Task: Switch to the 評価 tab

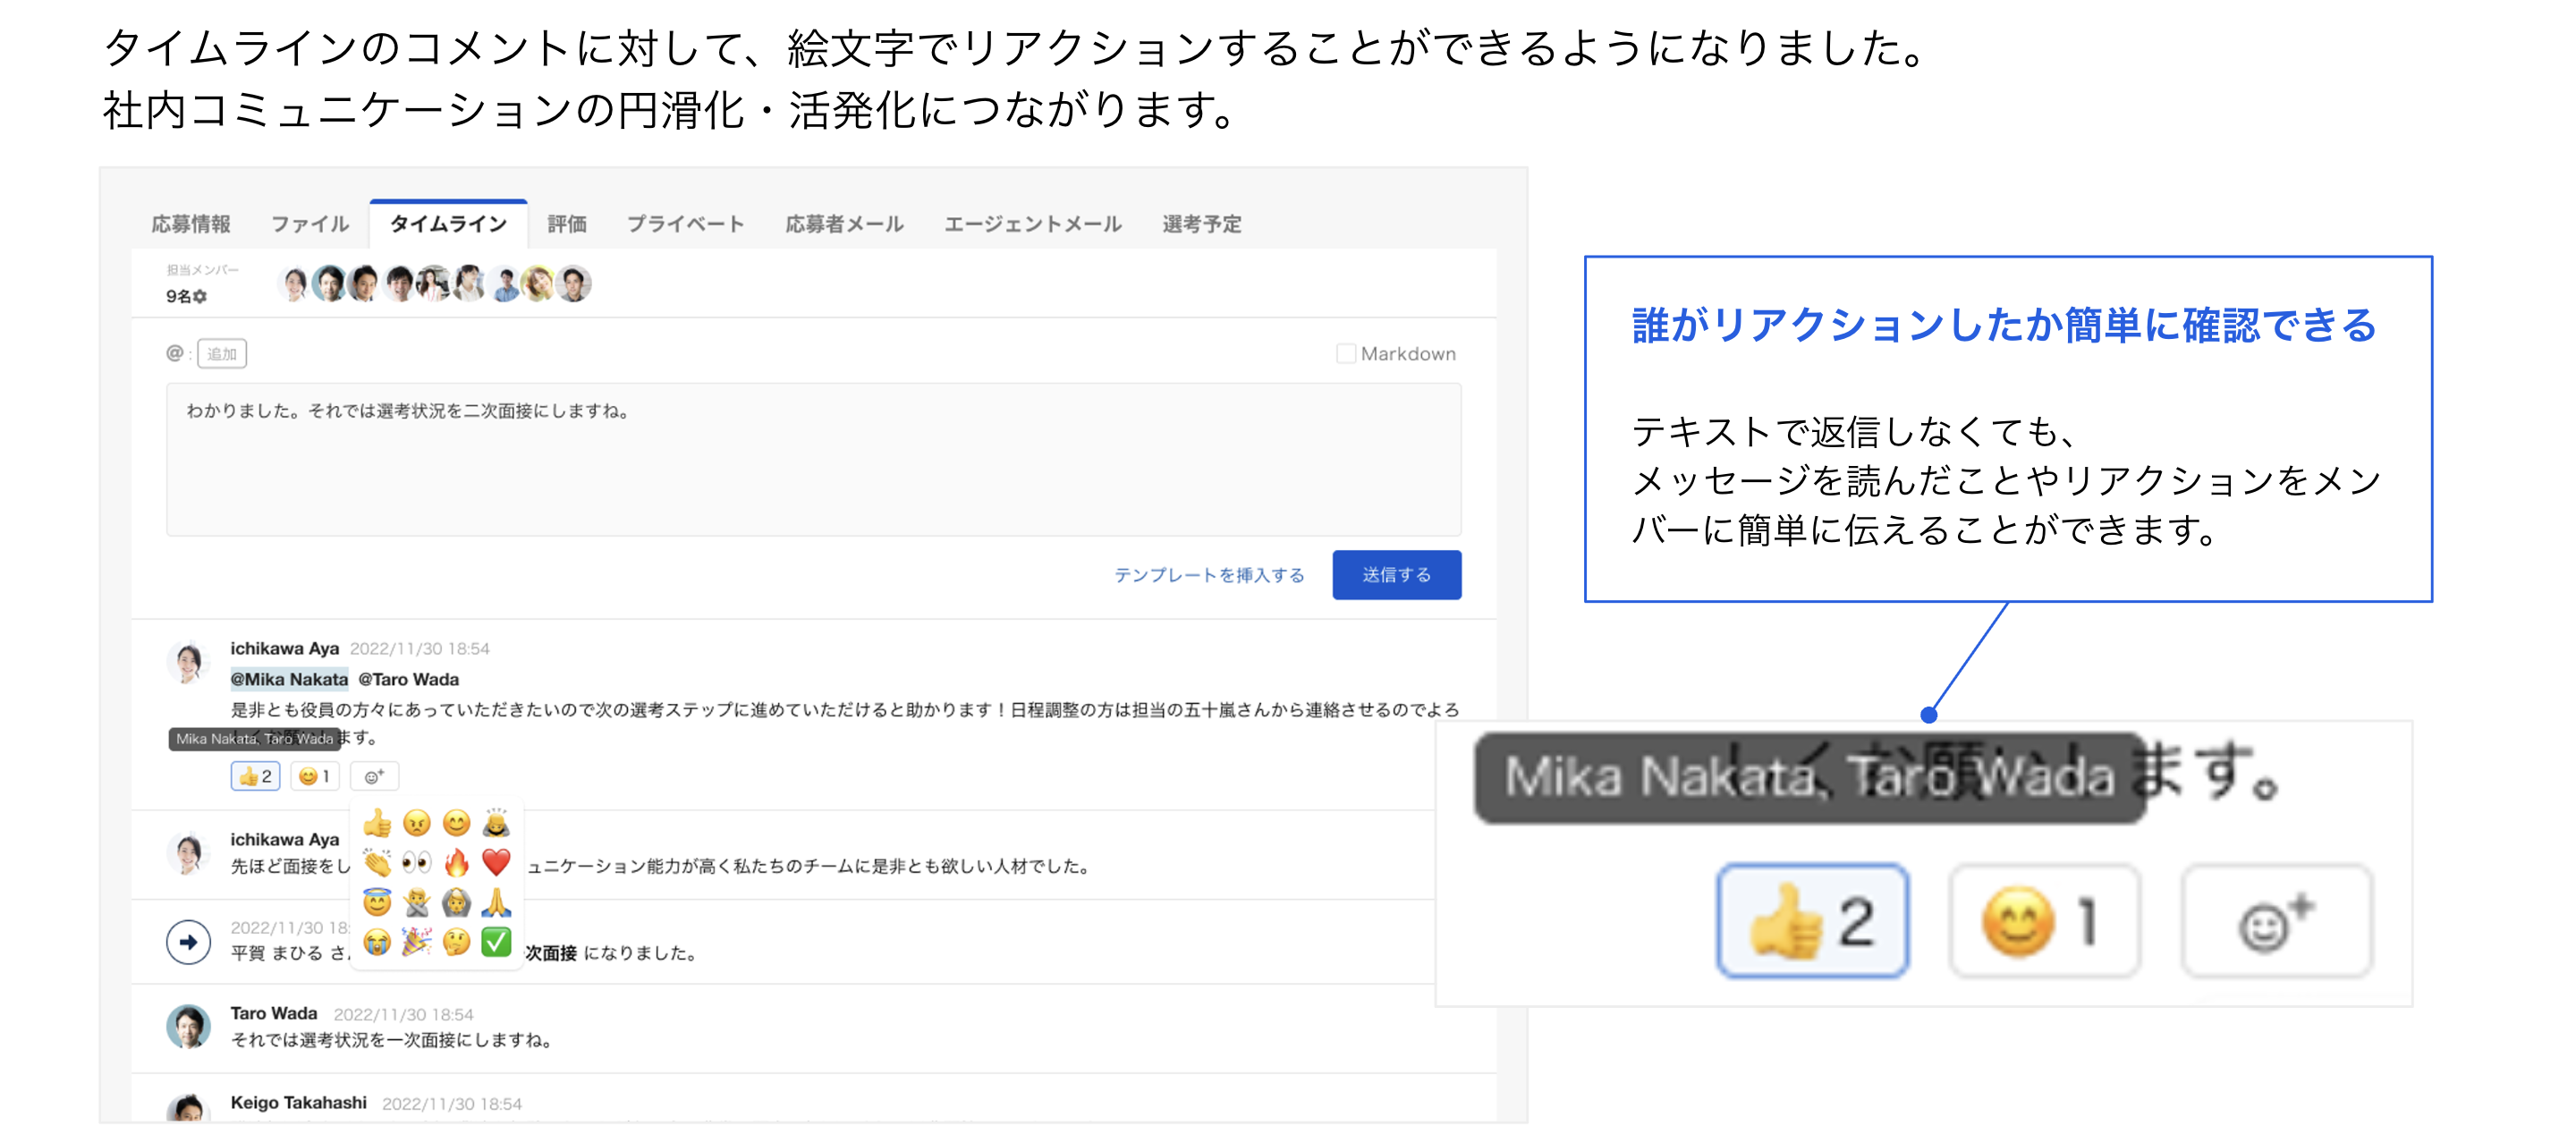Action: coord(566,224)
